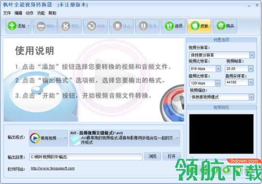Click the 皮肤 (Skin) apple icon button

[199, 26]
